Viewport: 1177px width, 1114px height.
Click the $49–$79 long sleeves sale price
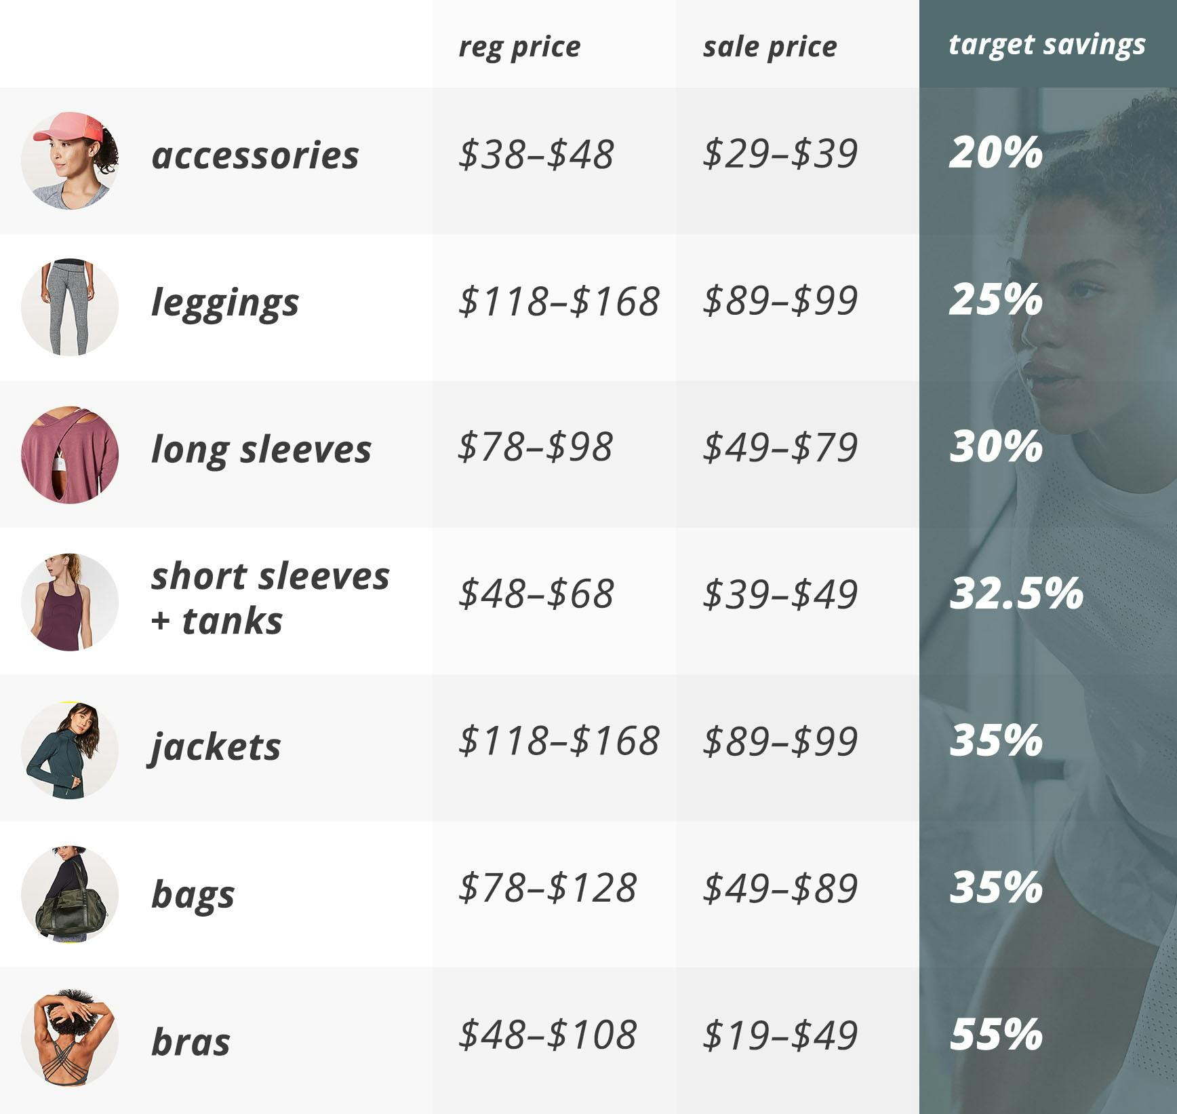tap(780, 447)
